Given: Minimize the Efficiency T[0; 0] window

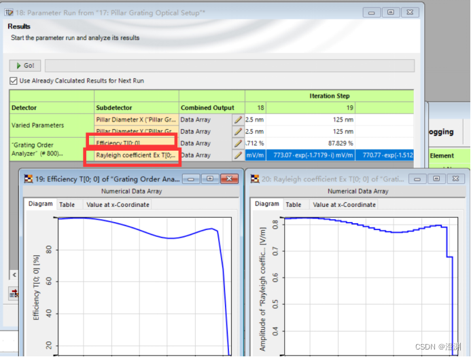Looking at the screenshot, I should pyautogui.click(x=191, y=178).
